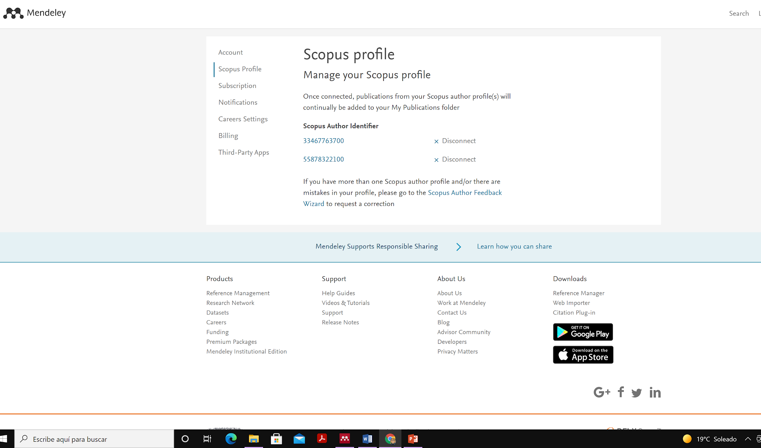Click Search in the top navigation

click(739, 13)
